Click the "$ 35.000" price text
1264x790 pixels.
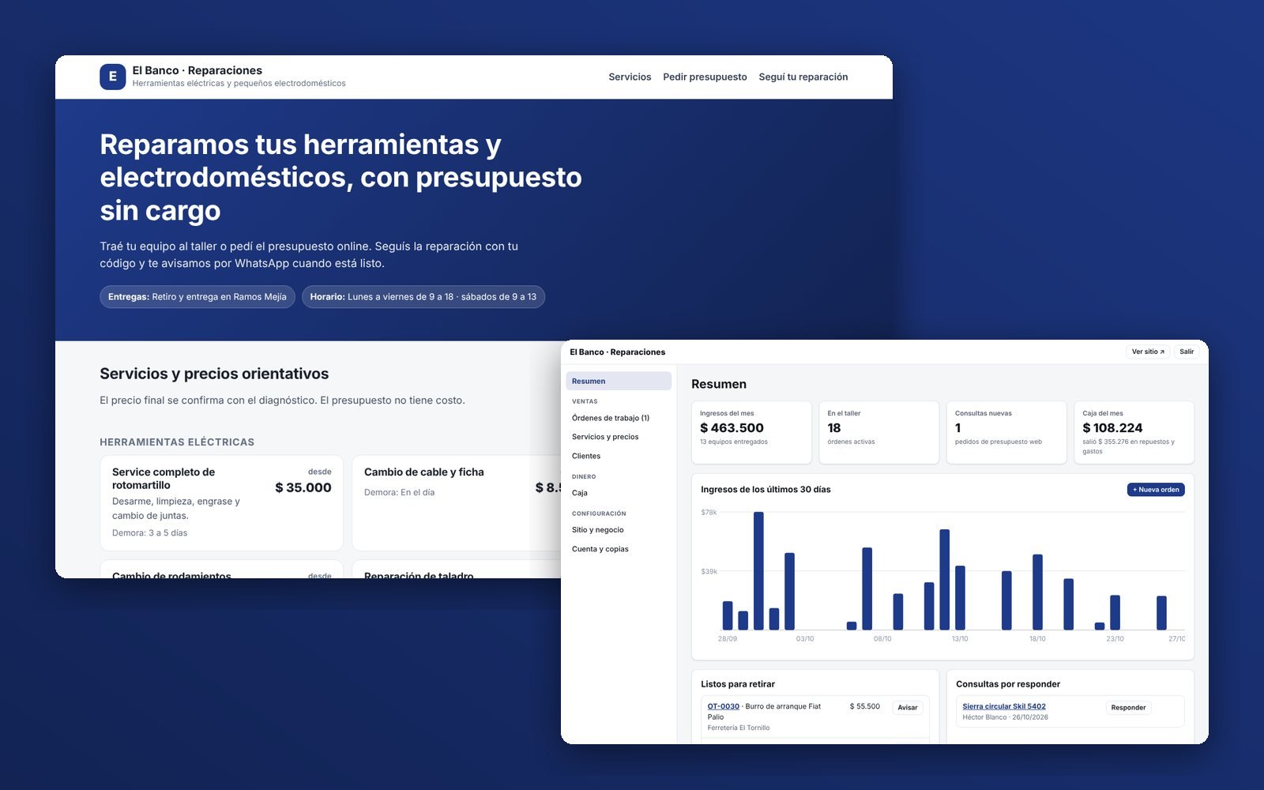coord(303,487)
